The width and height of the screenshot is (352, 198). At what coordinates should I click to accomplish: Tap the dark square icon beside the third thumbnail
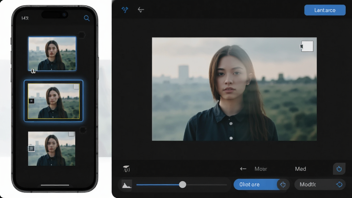click(x=83, y=130)
